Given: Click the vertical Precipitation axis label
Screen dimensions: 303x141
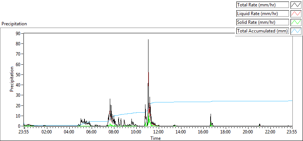Looking at the screenshot, I should (x=12, y=79).
